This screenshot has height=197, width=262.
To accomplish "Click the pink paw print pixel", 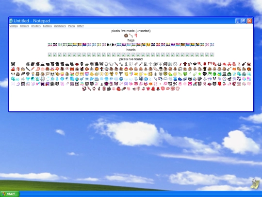I will coord(114,89).
